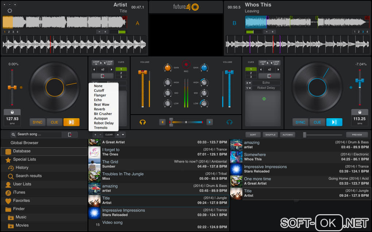Toggle deck A headphone cue icon
Image resolution: width=372 pixels, height=232 pixels.
click(x=143, y=122)
